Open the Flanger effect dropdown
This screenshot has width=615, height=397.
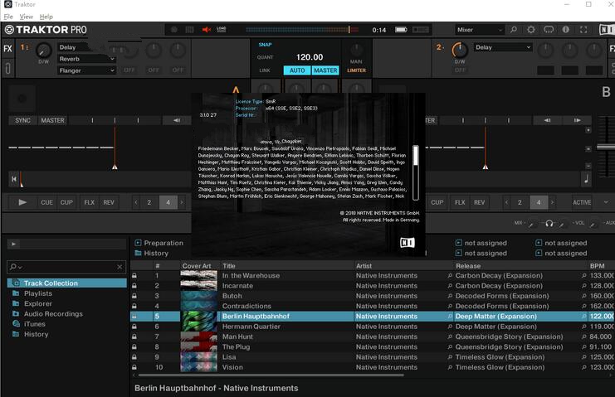click(86, 70)
